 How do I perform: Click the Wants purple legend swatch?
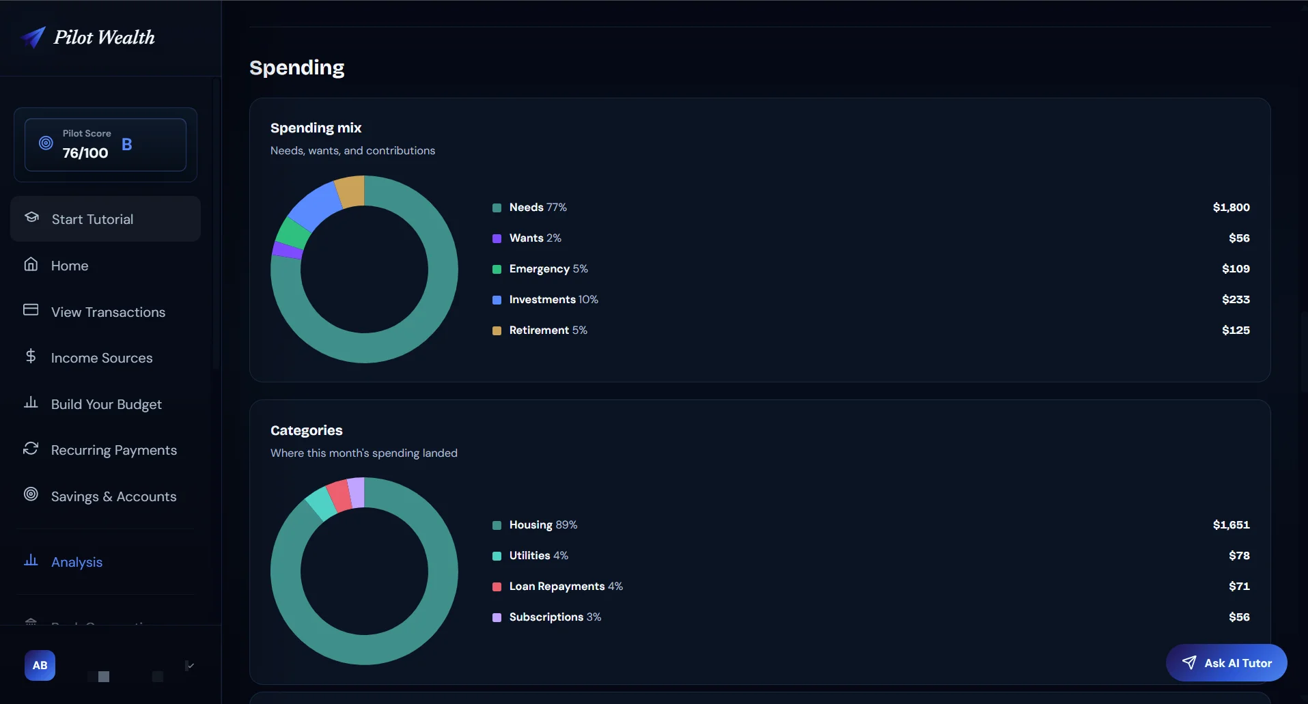point(497,238)
